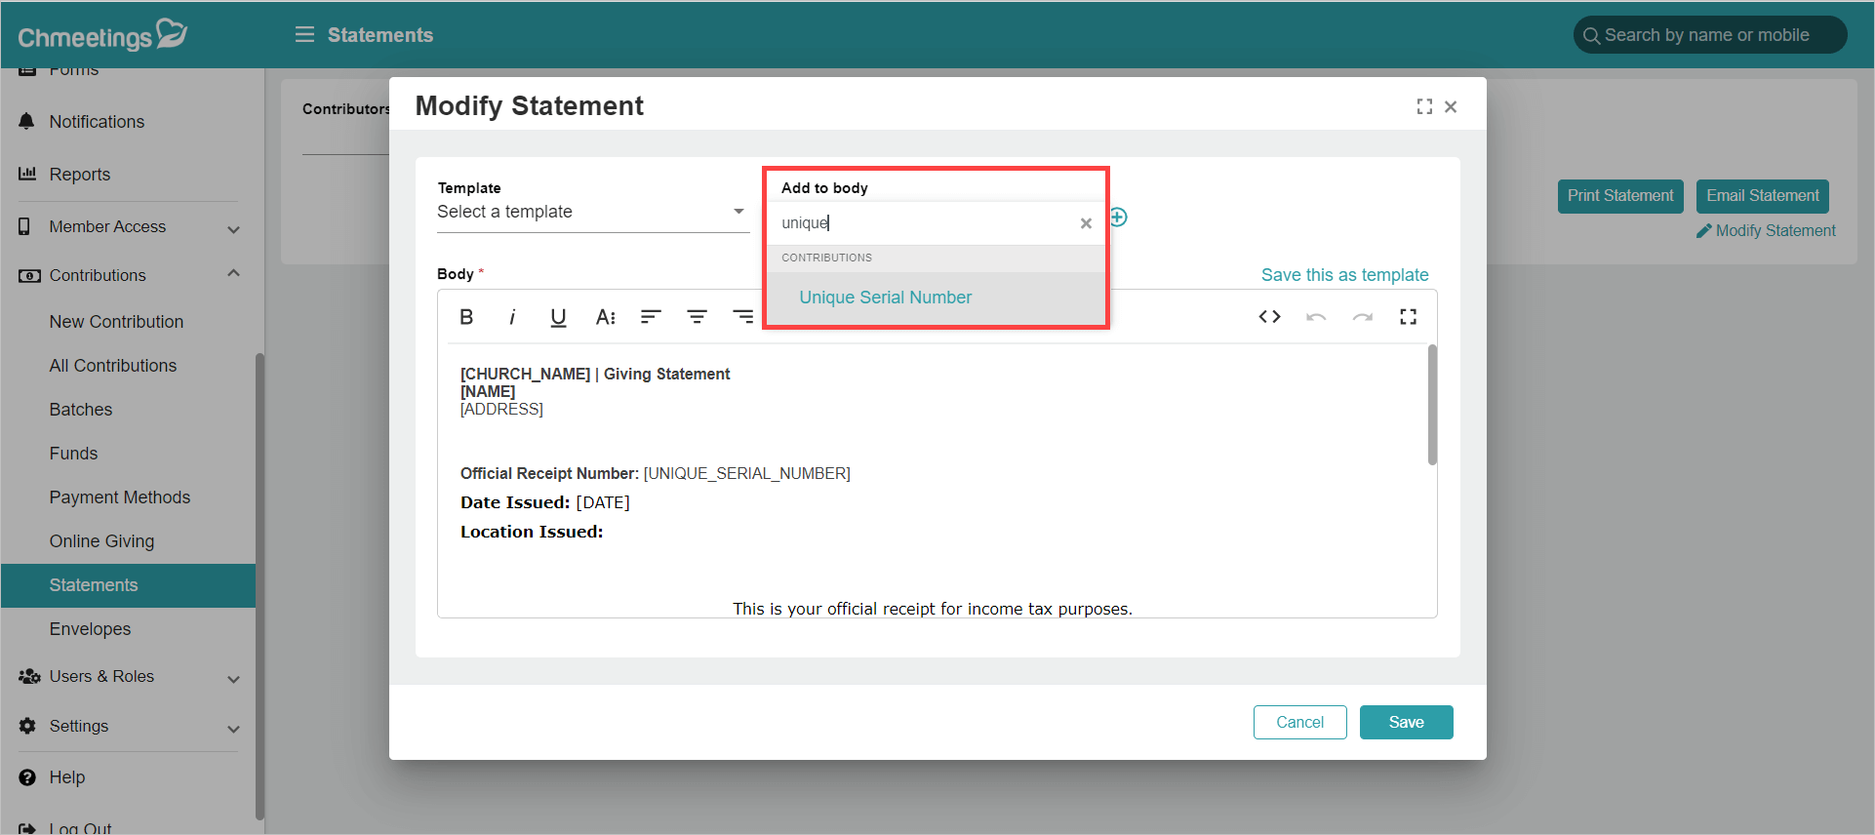The image size is (1875, 835).
Task: Expand the Member Access menu chevron
Action: pos(233,229)
